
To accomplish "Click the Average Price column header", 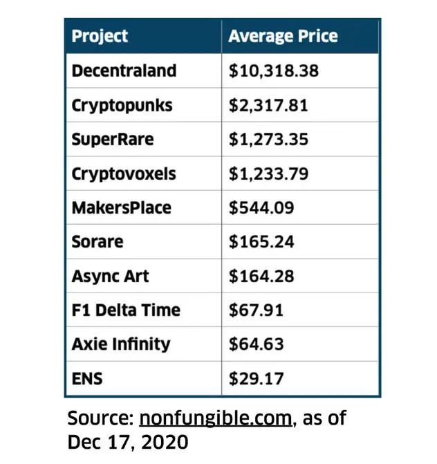I will coord(283,37).
